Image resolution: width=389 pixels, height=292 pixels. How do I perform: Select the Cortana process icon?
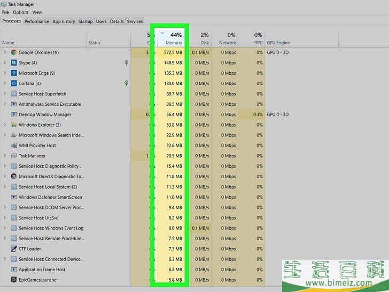point(14,83)
